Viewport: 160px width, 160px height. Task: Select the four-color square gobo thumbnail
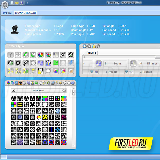coord(13,104)
